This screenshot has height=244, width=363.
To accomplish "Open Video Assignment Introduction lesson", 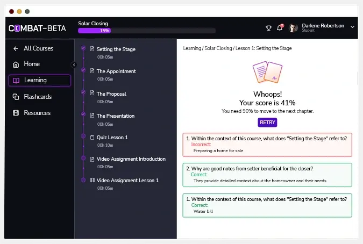I will pos(131,159).
